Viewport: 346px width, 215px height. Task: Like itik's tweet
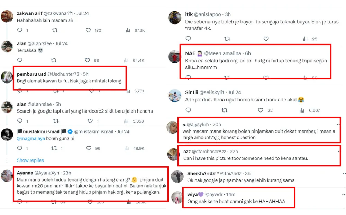(266, 39)
